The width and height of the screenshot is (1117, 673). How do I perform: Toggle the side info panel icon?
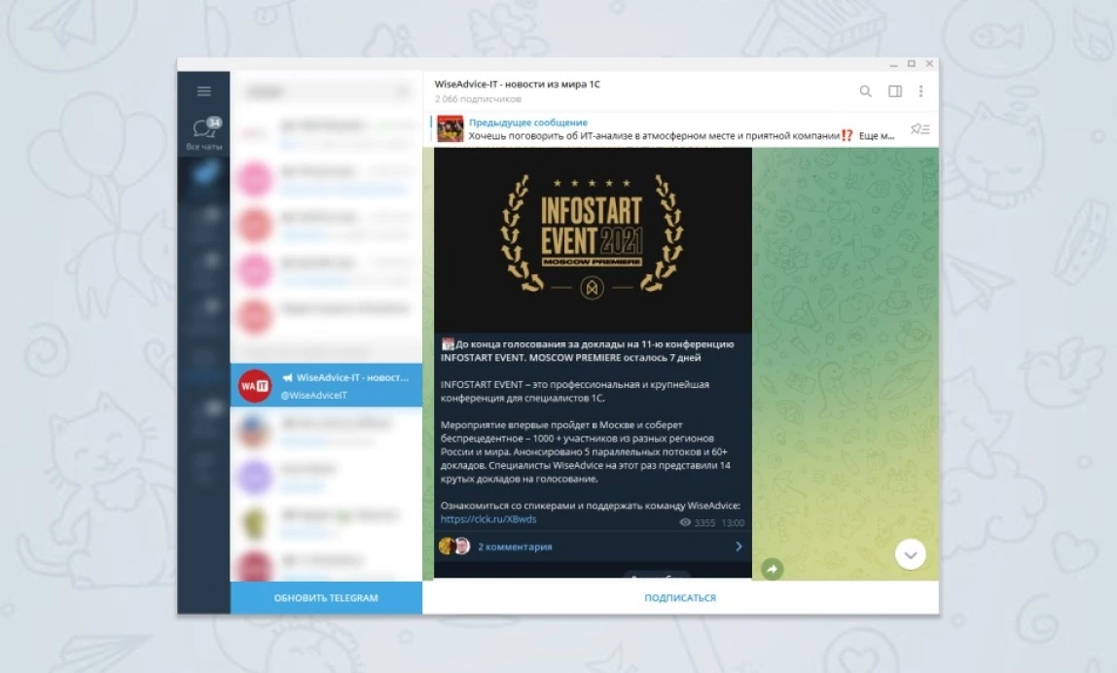895,91
